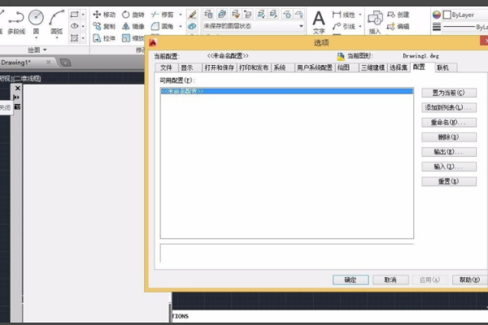
Task: Activate the Stretch (拉伸) tool
Action: [104, 38]
